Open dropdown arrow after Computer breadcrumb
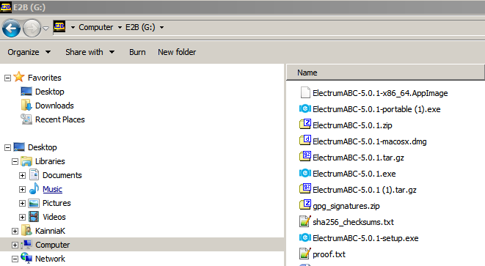 point(120,28)
